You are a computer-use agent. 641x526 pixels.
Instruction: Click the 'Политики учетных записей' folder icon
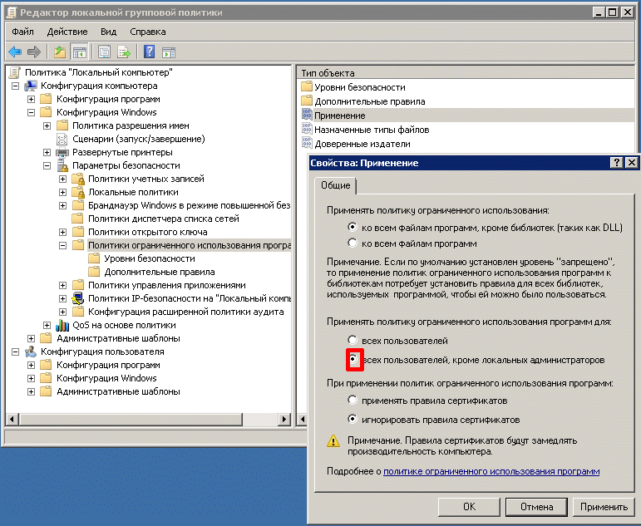[x=77, y=179]
